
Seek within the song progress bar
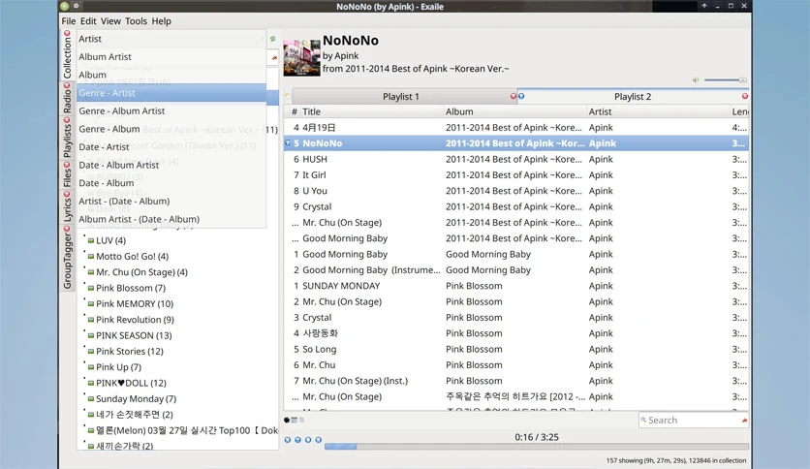tap(537, 447)
